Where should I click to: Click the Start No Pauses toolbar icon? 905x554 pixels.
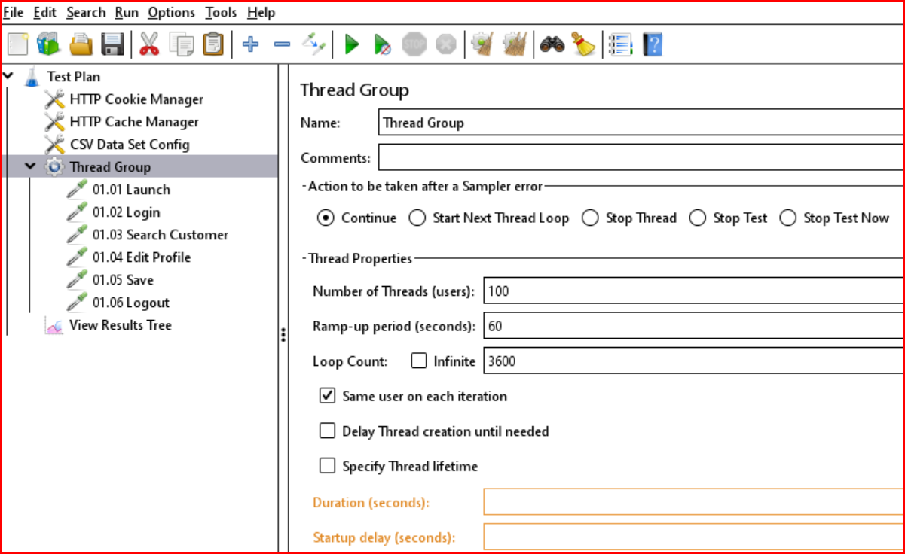[x=381, y=44]
